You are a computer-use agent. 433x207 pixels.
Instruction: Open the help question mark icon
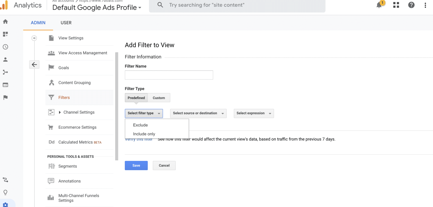(411, 5)
